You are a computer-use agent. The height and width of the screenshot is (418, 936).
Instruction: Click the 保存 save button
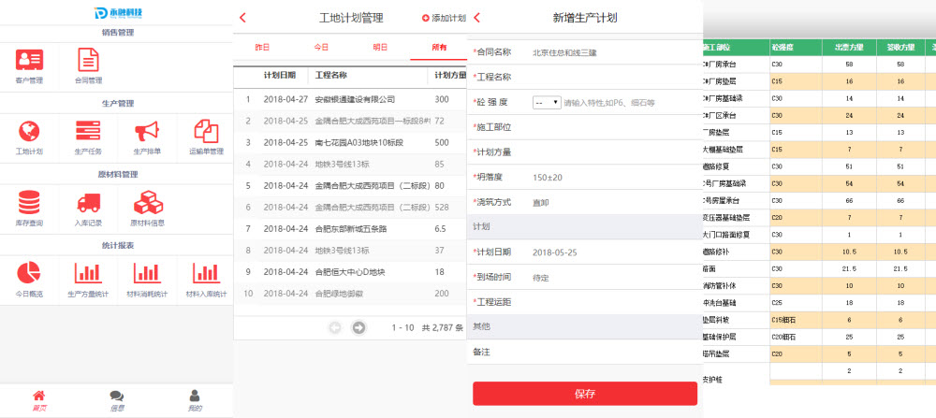point(584,394)
